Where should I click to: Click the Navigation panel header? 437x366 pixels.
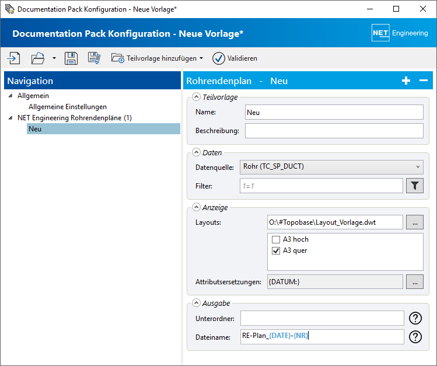pos(92,81)
